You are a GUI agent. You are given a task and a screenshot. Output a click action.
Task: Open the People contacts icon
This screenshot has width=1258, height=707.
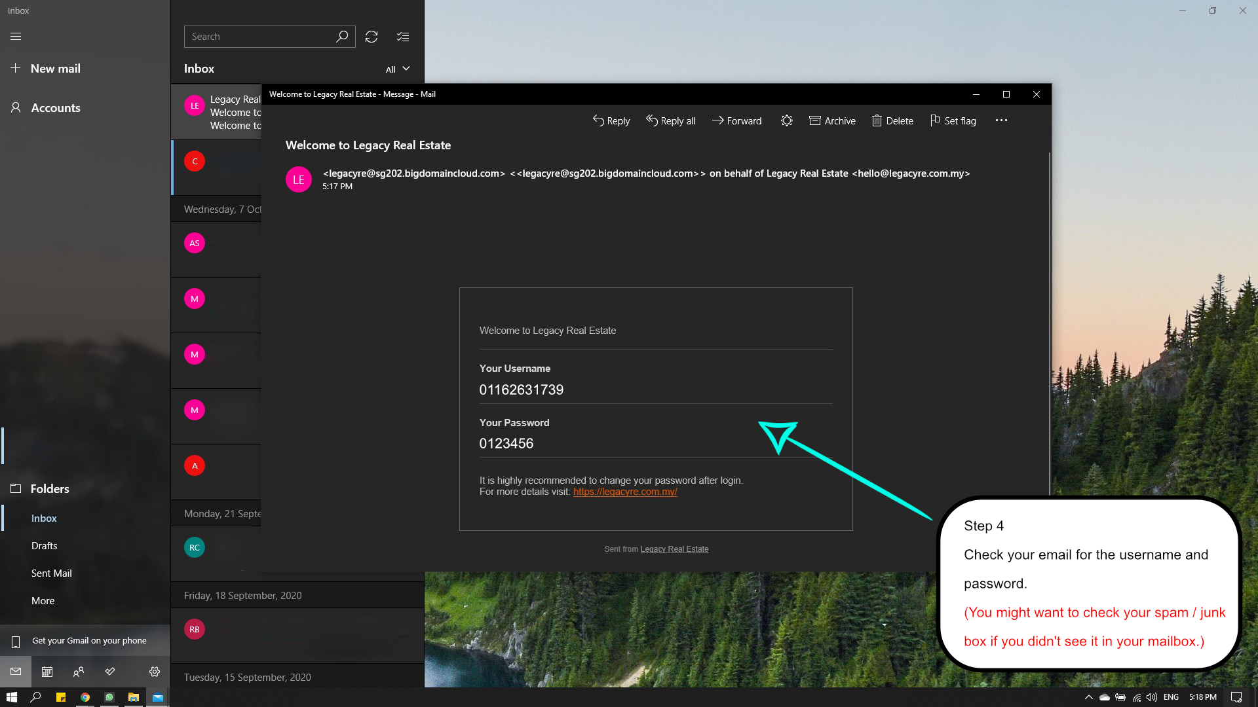click(79, 672)
